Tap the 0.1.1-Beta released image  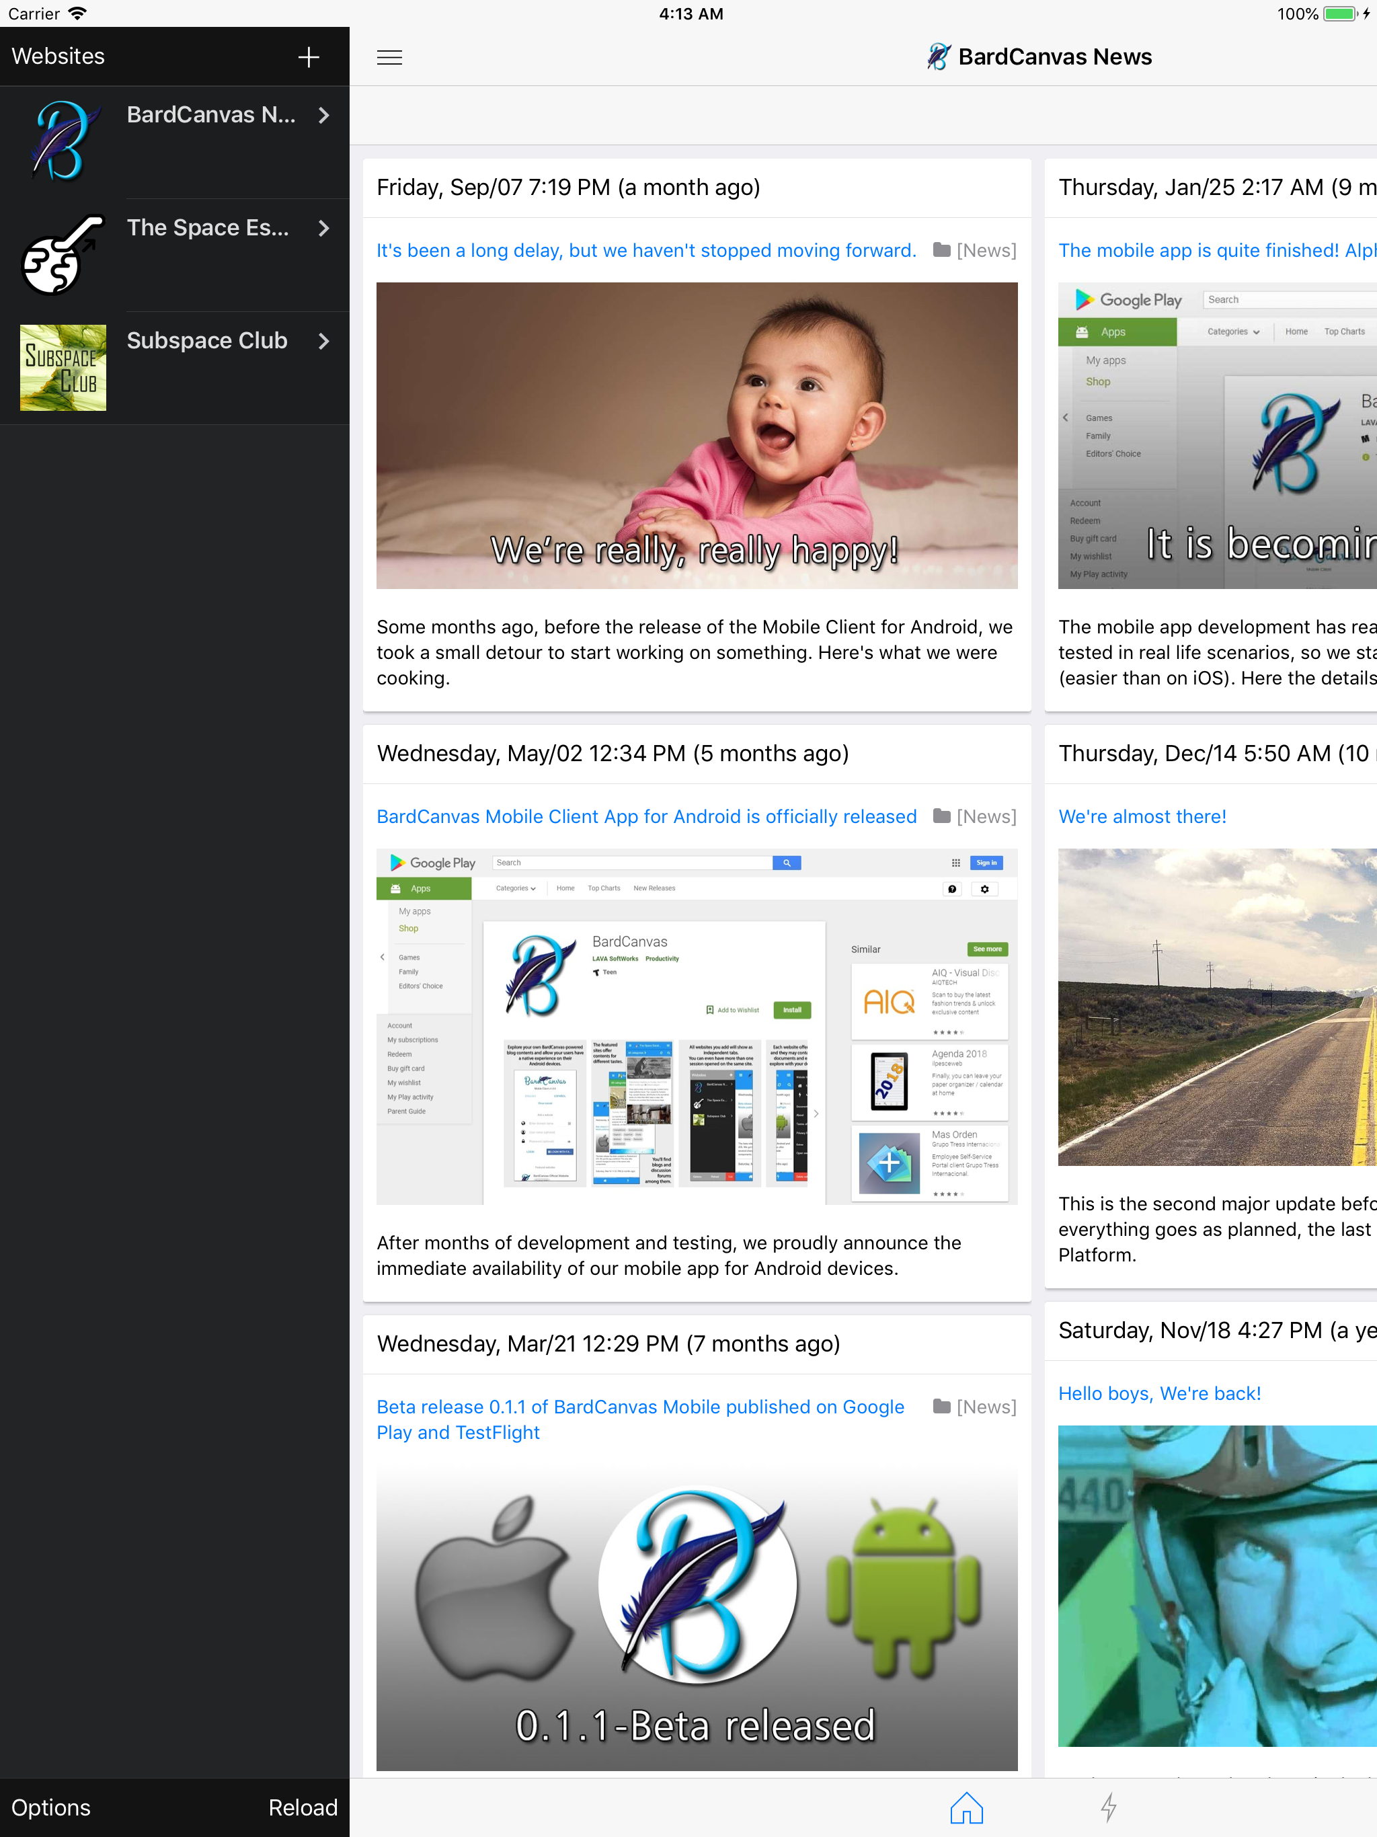(x=696, y=1615)
